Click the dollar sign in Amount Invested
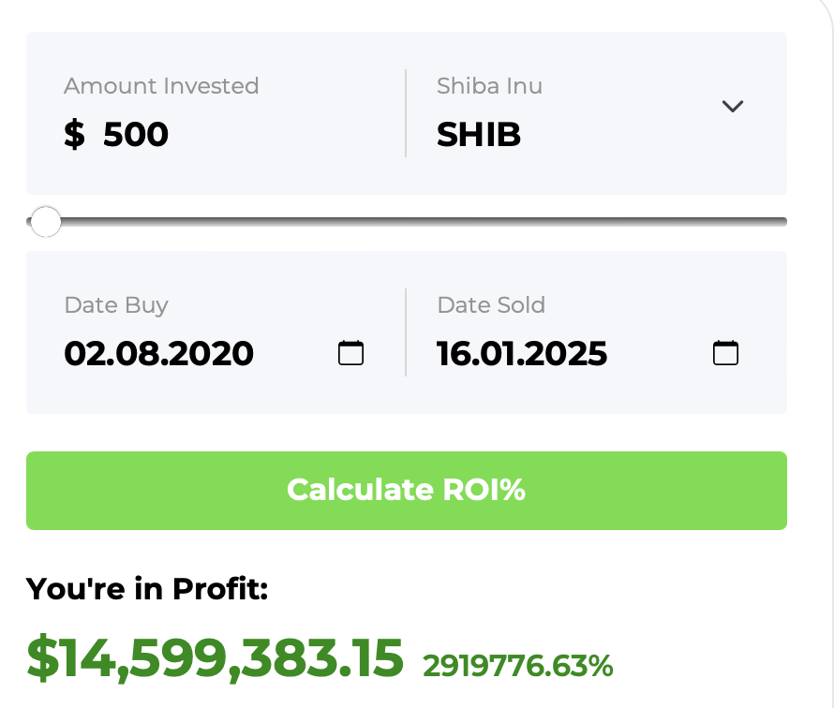This screenshot has width=834, height=708. [x=74, y=134]
